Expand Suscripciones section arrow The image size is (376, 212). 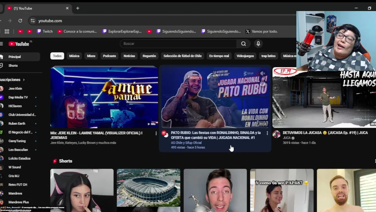click(24, 79)
